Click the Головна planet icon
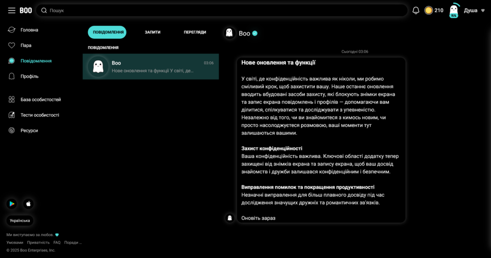Image resolution: width=491 pixels, height=258 pixels. pyautogui.click(x=12, y=30)
